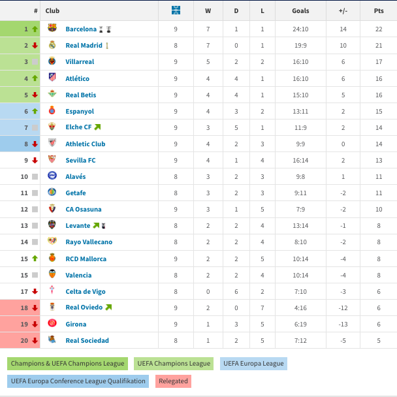The width and height of the screenshot is (397, 397).
Task: Click the trophy icons next to Barcelona
Action: pyautogui.click(x=106, y=29)
